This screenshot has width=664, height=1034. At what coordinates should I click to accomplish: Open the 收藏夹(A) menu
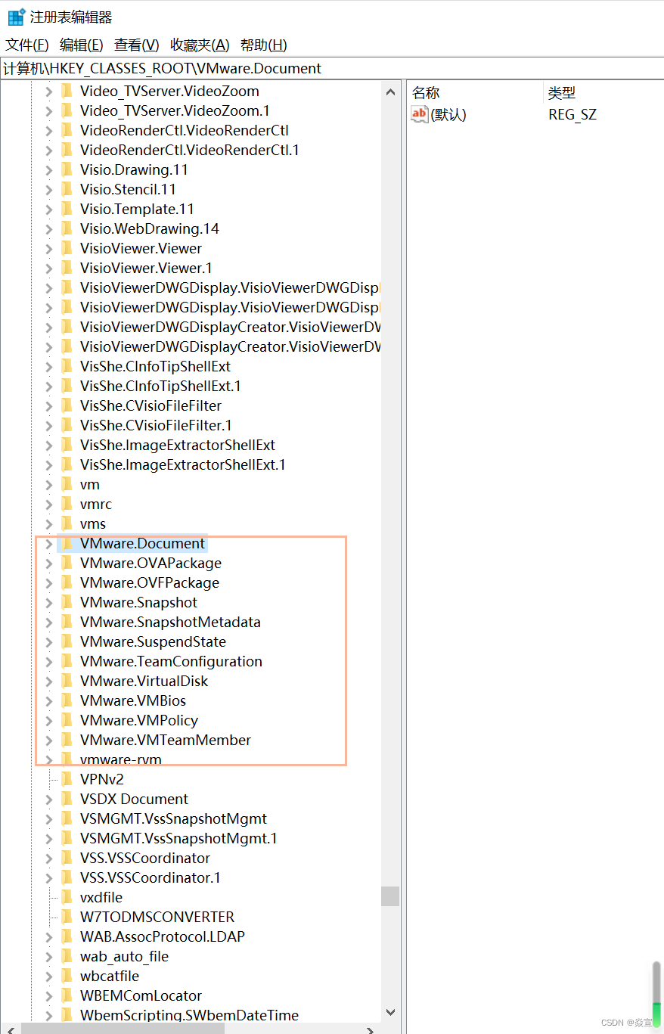(x=200, y=45)
